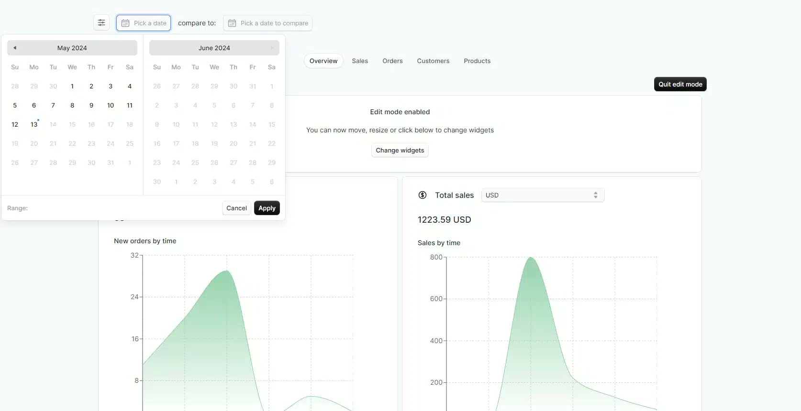Go to previous month with left arrow
Image resolution: width=801 pixels, height=411 pixels.
pyautogui.click(x=15, y=48)
